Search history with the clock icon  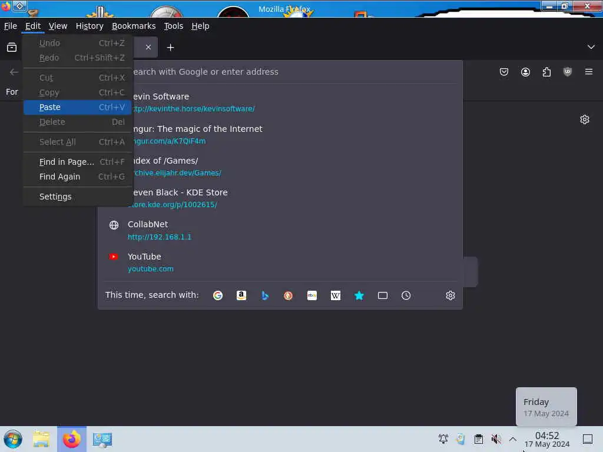tap(406, 295)
